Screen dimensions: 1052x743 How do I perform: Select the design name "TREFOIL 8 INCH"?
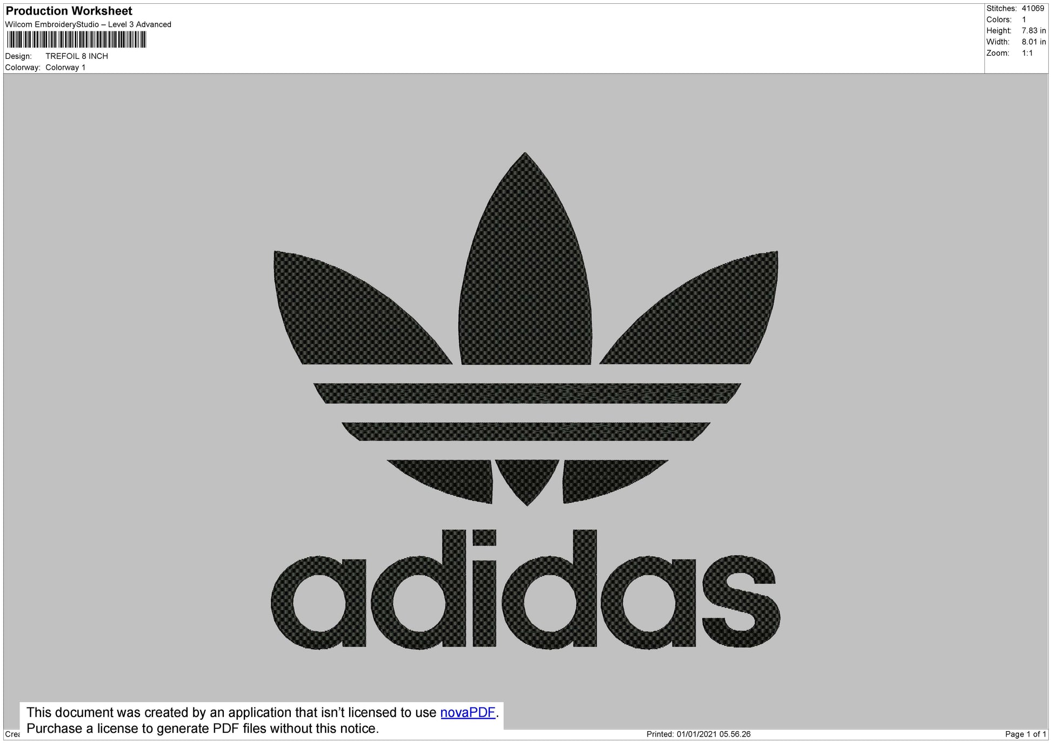coord(77,56)
